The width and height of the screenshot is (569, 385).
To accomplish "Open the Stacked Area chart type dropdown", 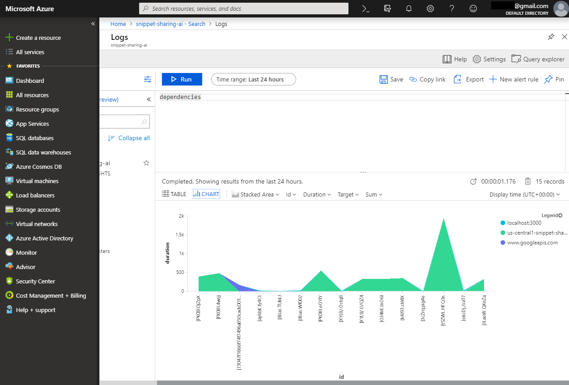I will (x=255, y=194).
